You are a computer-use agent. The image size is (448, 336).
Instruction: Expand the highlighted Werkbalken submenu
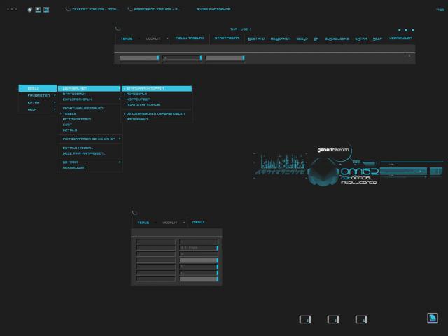point(90,89)
